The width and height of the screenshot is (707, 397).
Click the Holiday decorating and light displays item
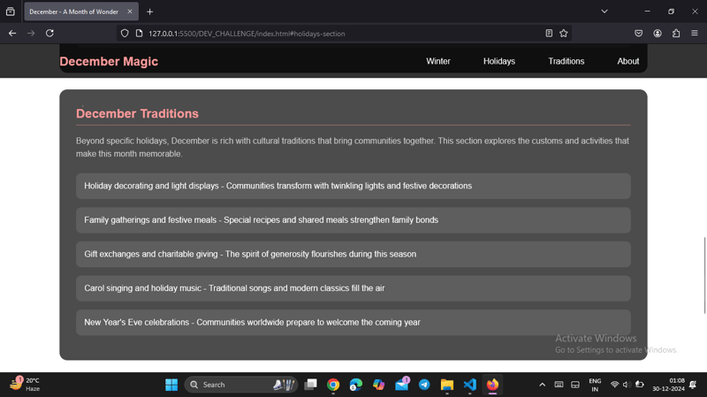point(353,186)
